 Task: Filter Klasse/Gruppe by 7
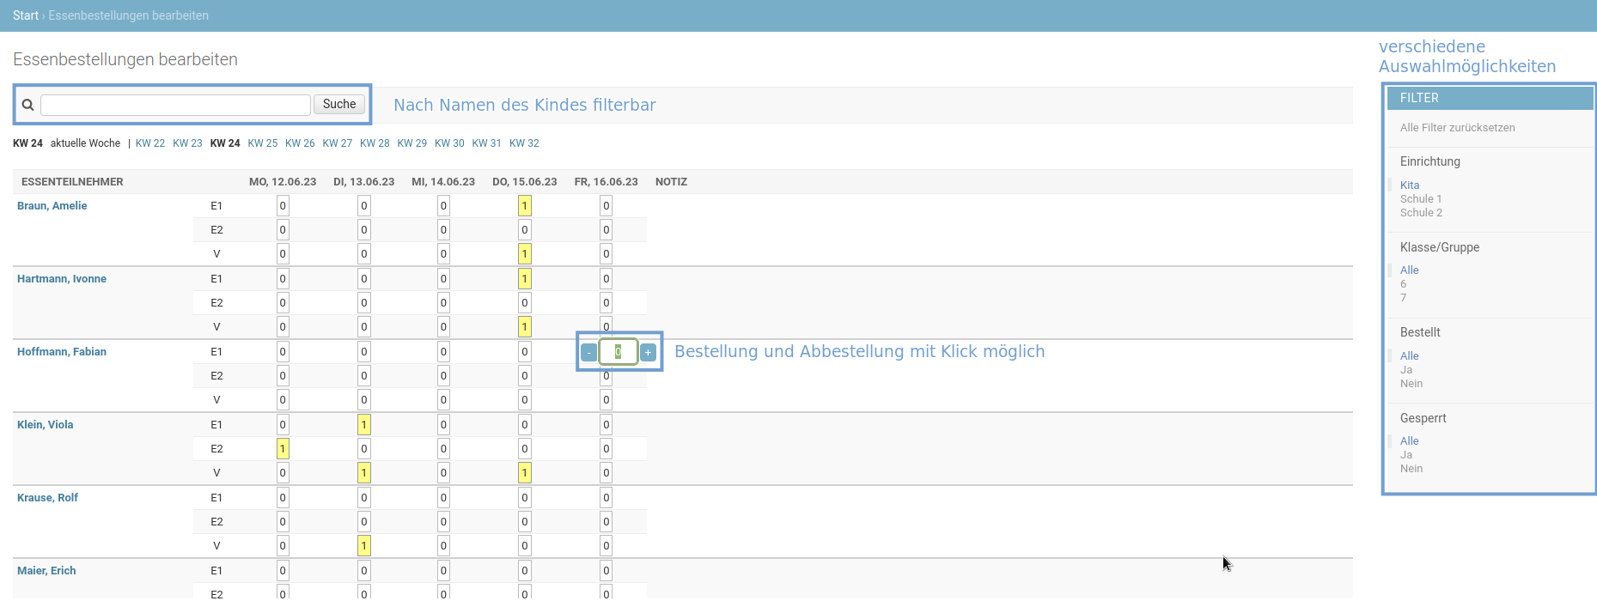(x=1404, y=298)
